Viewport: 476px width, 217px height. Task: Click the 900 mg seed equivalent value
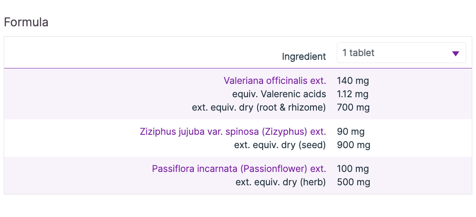tap(353, 145)
